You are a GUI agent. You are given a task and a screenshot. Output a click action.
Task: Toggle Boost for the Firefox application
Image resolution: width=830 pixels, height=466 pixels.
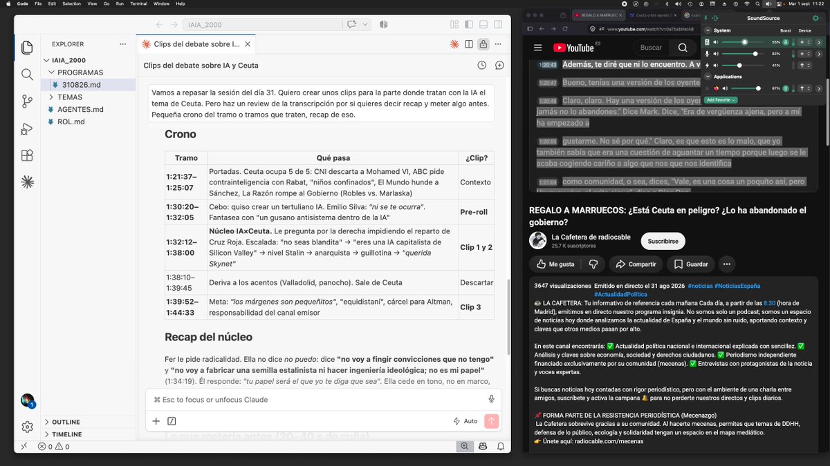pyautogui.click(x=786, y=88)
